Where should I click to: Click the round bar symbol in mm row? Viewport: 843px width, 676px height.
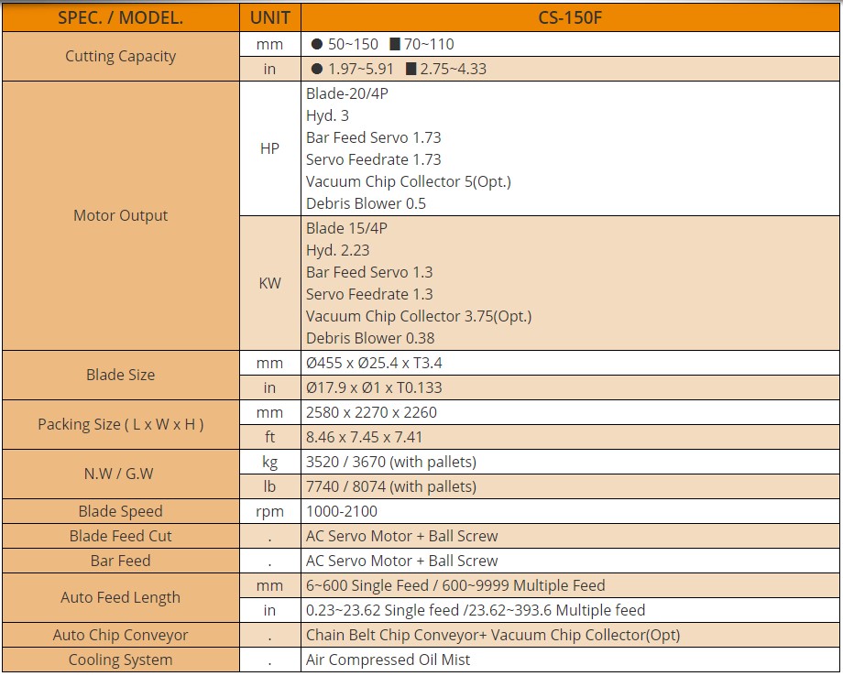point(317,44)
